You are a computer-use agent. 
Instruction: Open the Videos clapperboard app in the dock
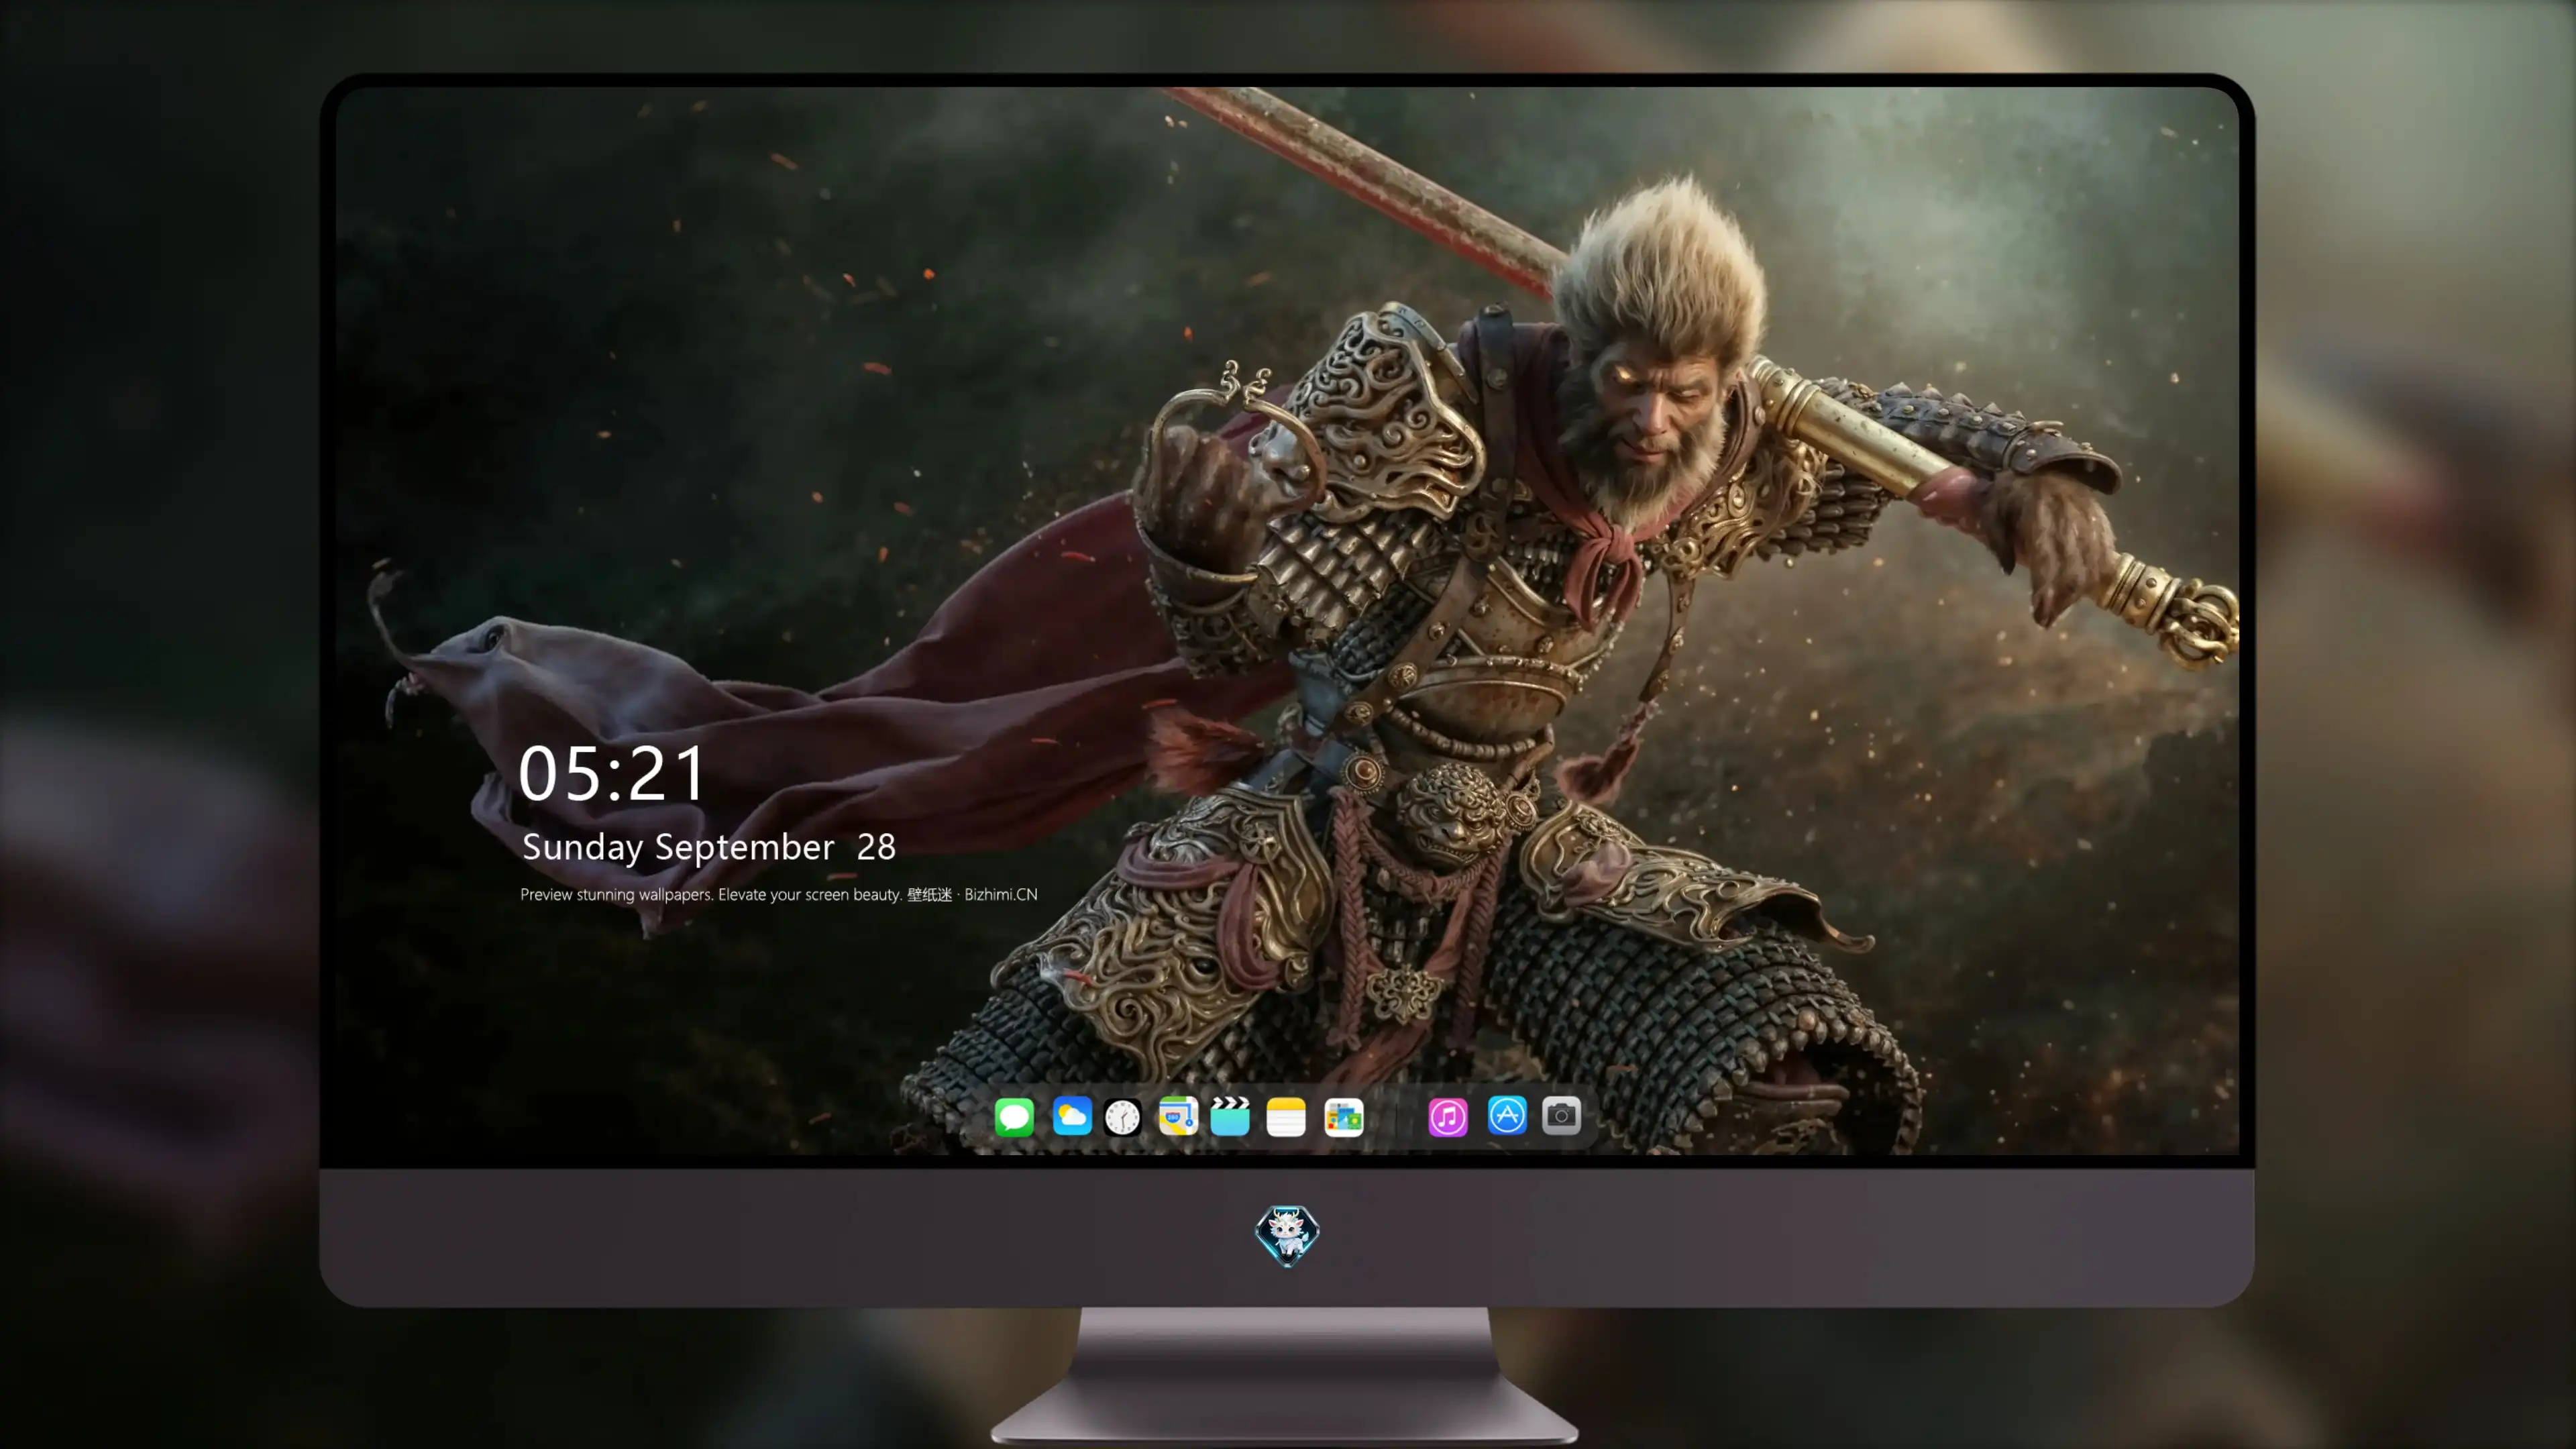click(x=1230, y=1116)
